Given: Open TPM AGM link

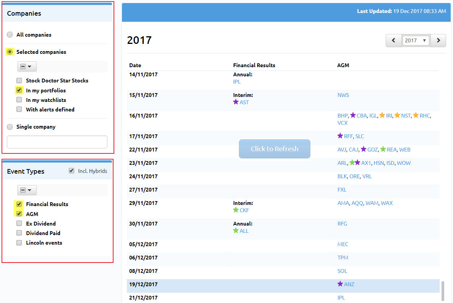Looking at the screenshot, I should click(343, 258).
